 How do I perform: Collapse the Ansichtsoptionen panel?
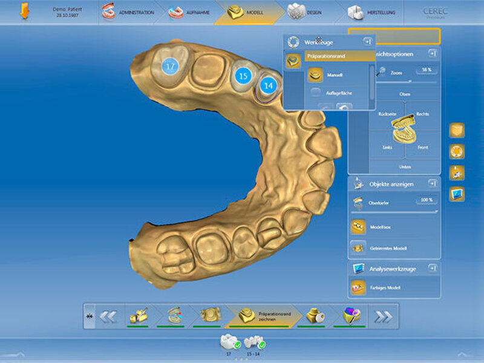(x=431, y=53)
